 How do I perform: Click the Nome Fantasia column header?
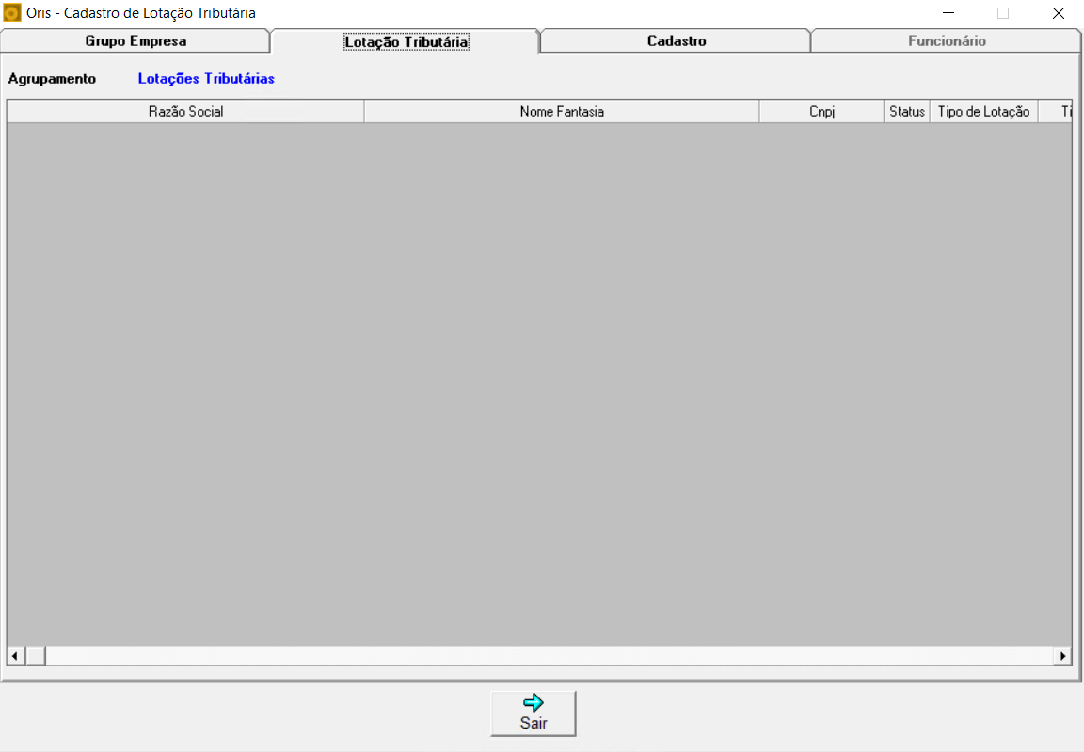pos(561,112)
